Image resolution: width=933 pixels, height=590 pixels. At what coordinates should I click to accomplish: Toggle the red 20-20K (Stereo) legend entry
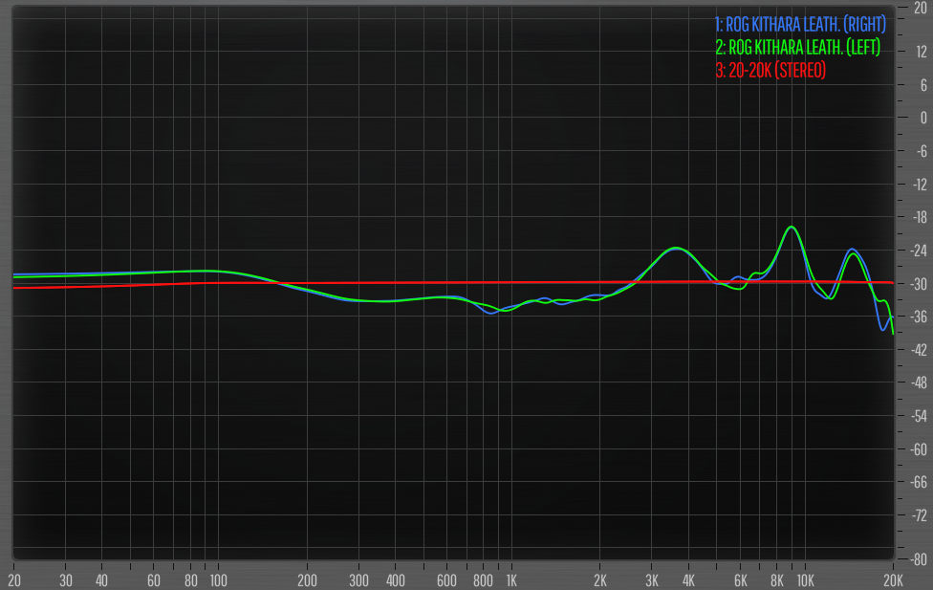770,71
